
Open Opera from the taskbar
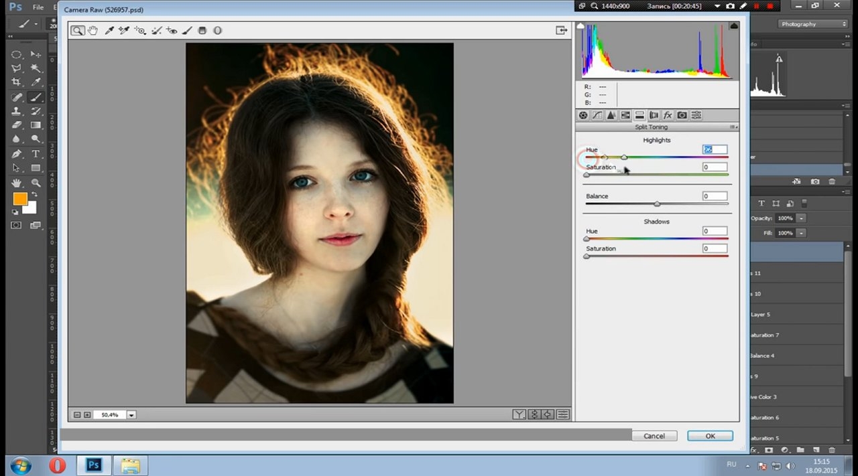pyautogui.click(x=58, y=465)
